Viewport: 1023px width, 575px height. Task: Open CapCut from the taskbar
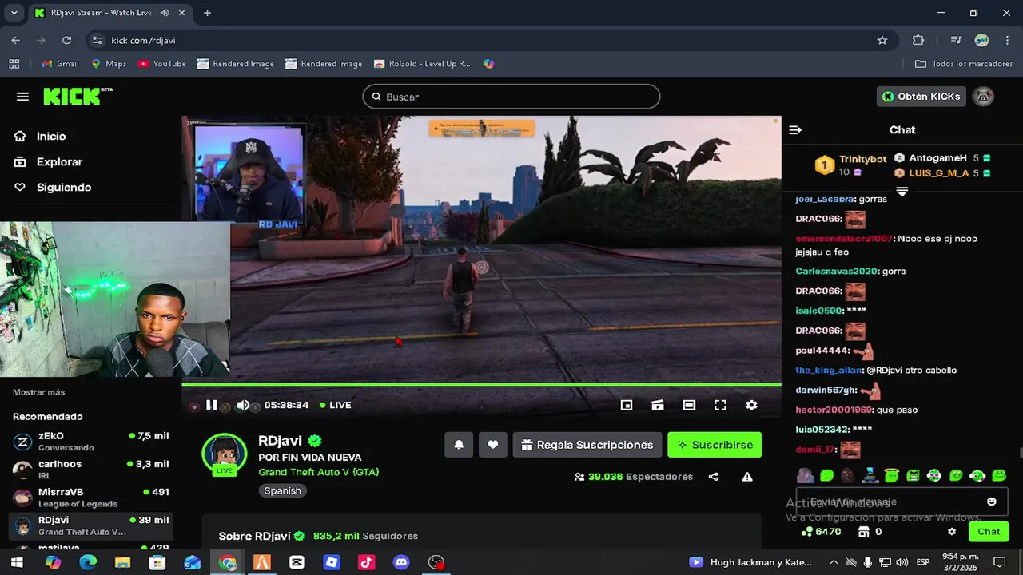click(x=297, y=562)
